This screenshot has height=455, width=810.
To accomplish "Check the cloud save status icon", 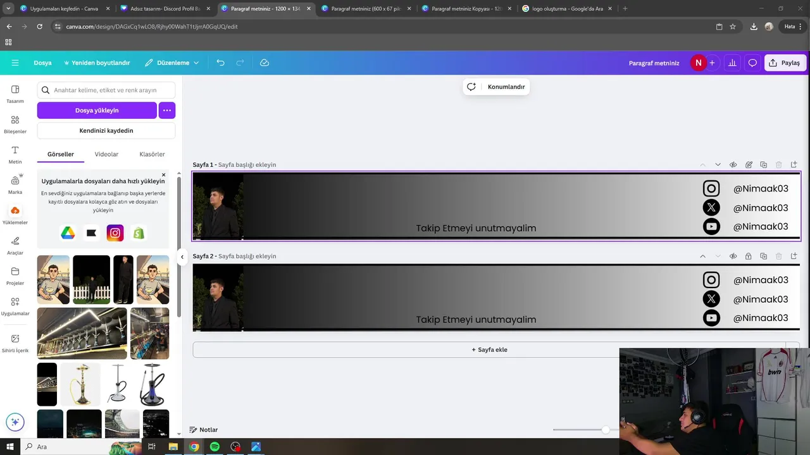I will pyautogui.click(x=265, y=63).
